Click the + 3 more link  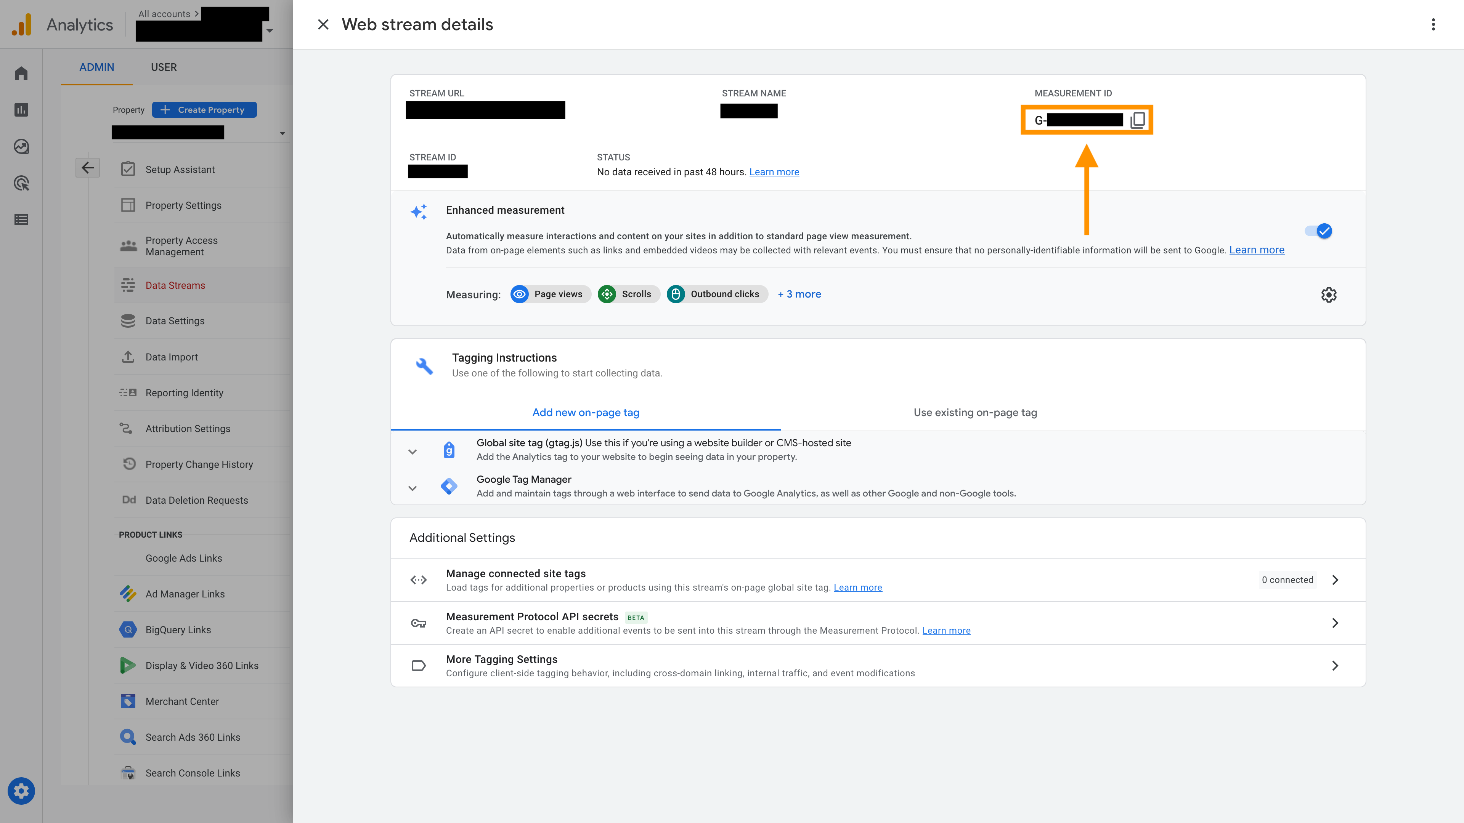799,294
